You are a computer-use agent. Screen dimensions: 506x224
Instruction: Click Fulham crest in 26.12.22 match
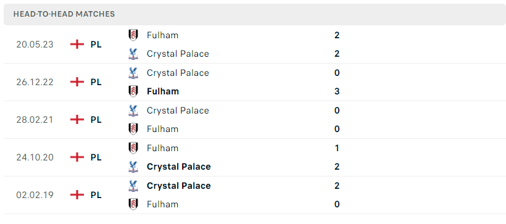[133, 91]
